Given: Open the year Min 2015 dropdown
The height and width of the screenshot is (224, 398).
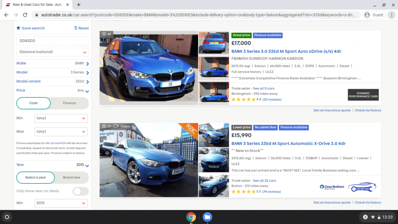Looking at the screenshot, I should [61, 203].
